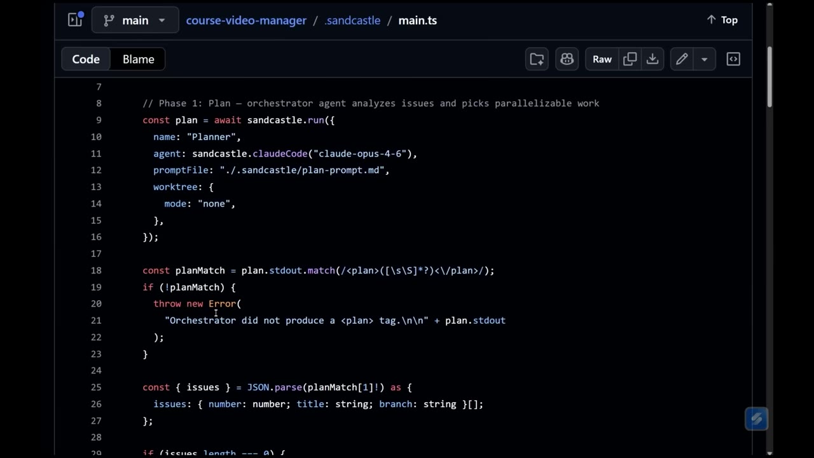The height and width of the screenshot is (458, 814).
Task: Click the "Planner" name string on line 10
Action: tap(211, 137)
